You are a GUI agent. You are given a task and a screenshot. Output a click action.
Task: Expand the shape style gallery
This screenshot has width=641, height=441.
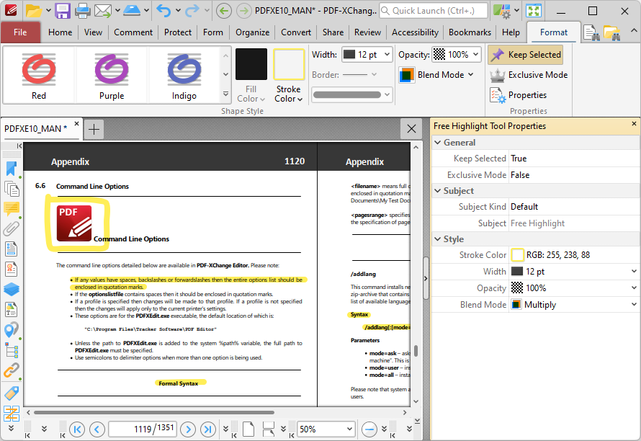(x=225, y=94)
